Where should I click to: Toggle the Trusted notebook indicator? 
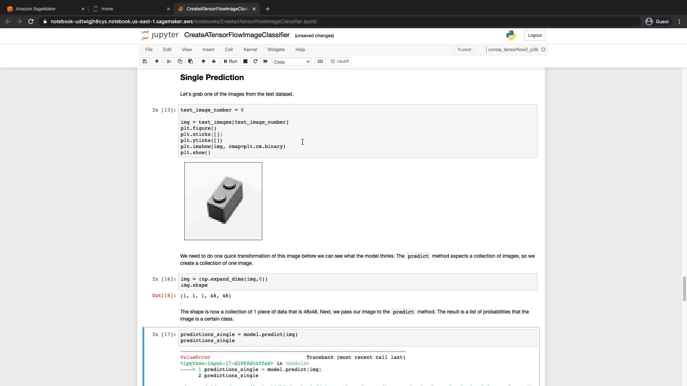tap(464, 50)
